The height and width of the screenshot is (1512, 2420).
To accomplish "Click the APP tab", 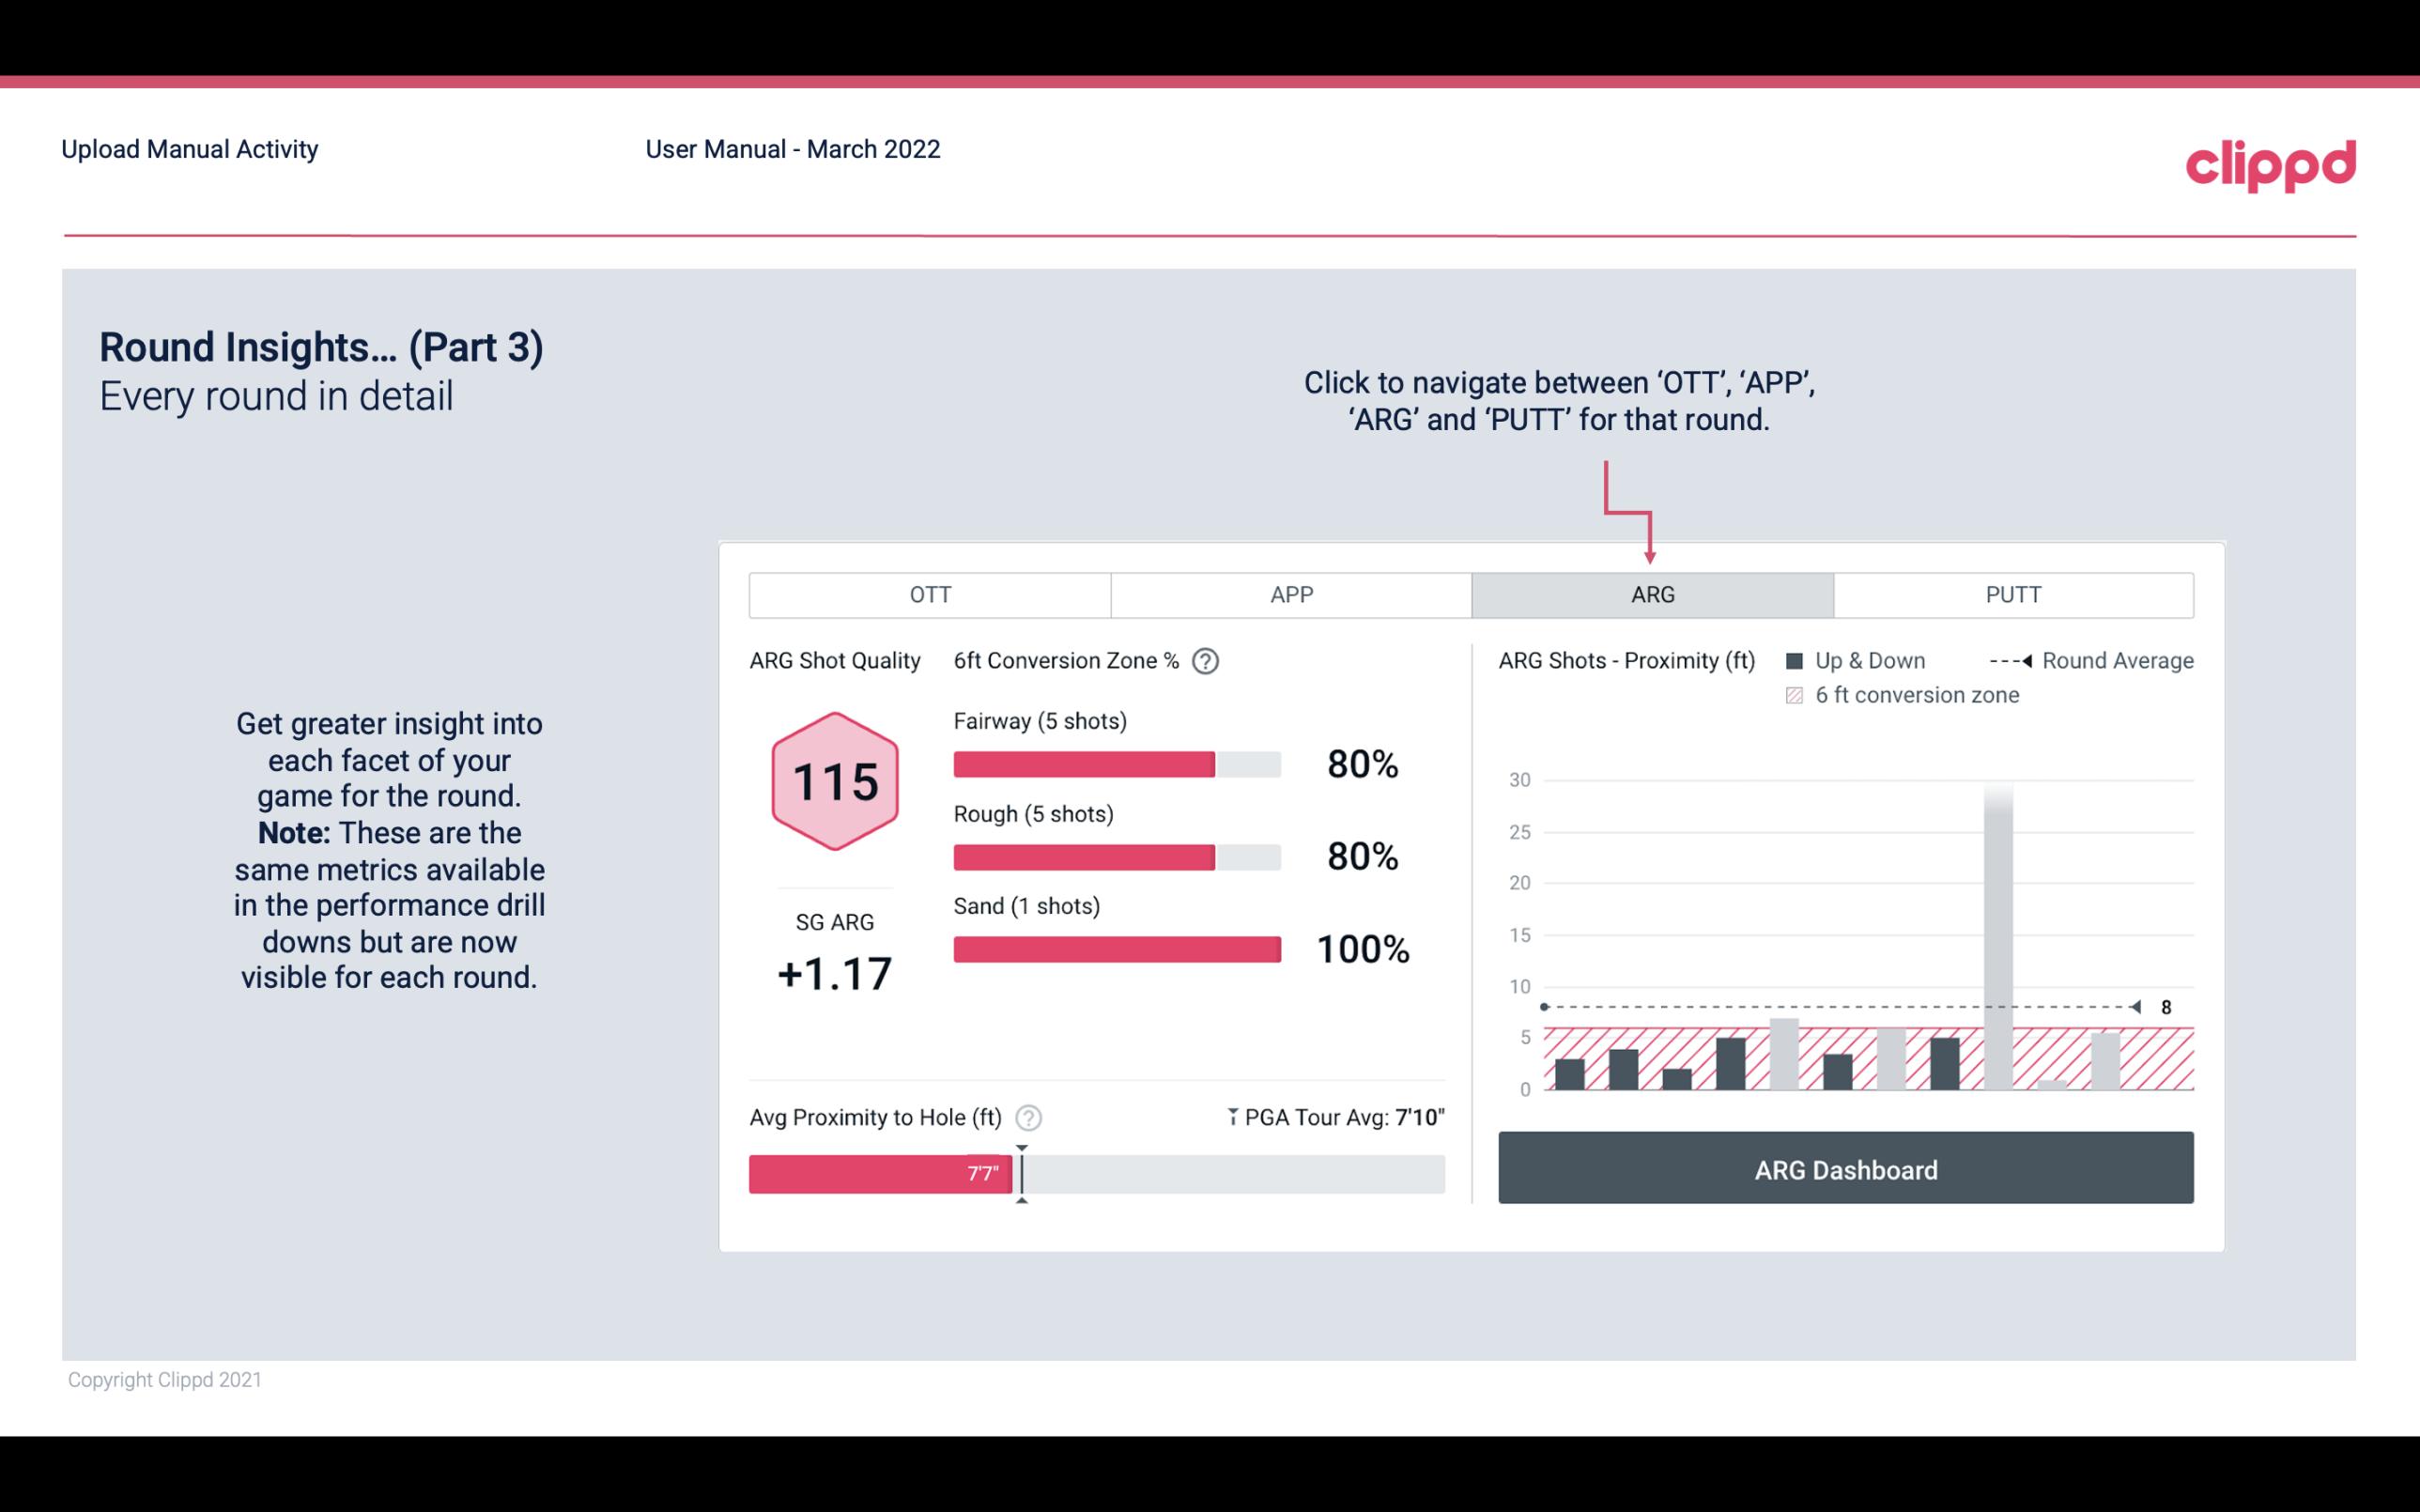I will click(1288, 594).
